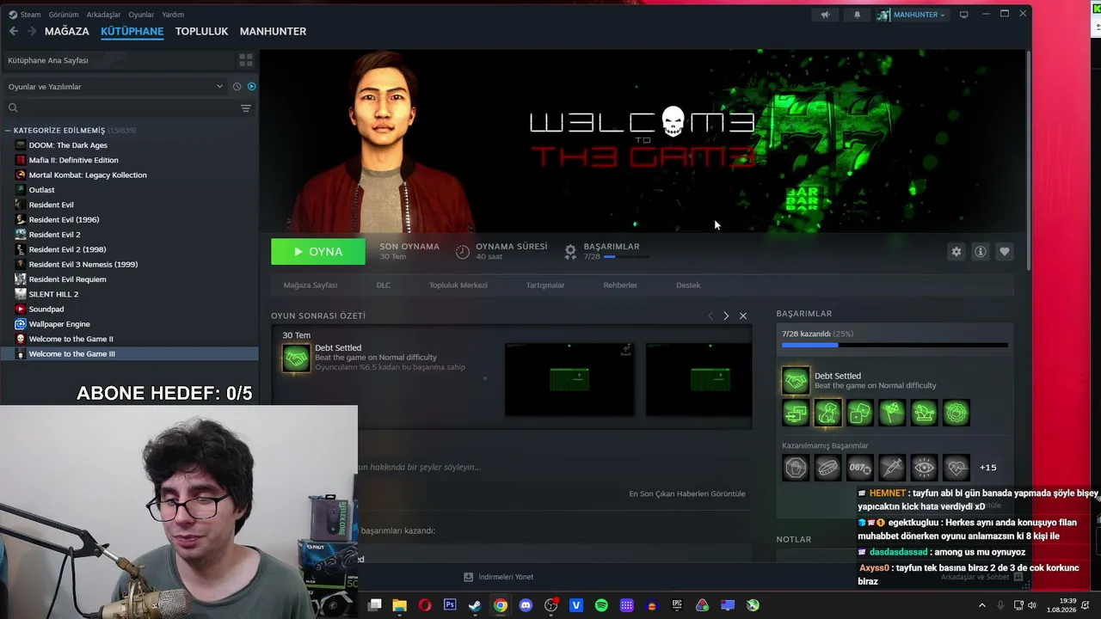View the locked syringe achievement icon
The image size is (1101, 619).
(x=892, y=468)
